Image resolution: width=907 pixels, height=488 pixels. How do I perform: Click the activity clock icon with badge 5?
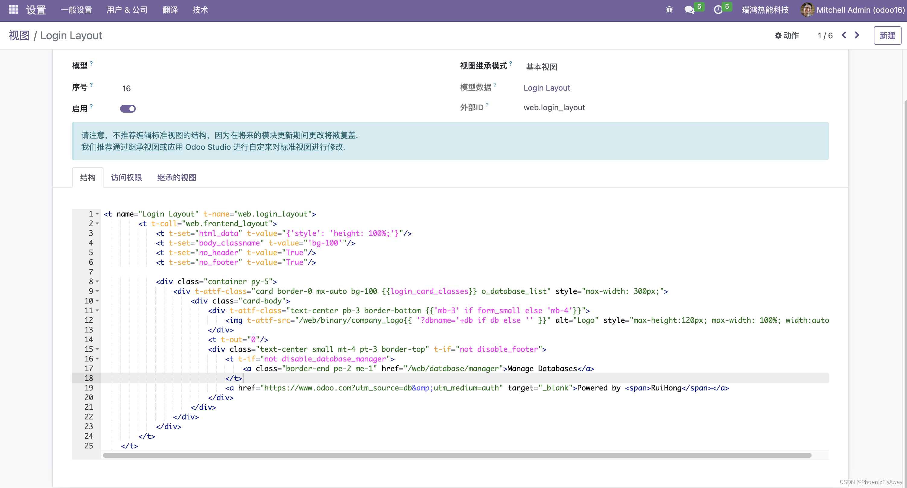[718, 10]
